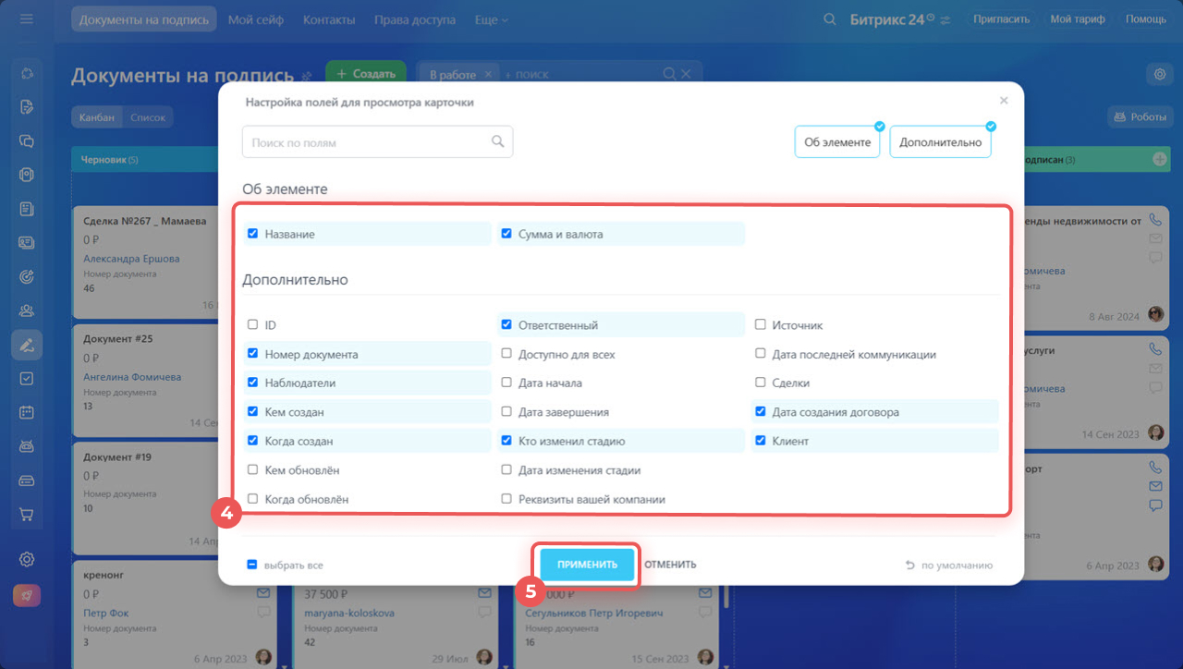This screenshot has width=1183, height=669.
Task: Open the Права доступа tab
Action: 415,19
